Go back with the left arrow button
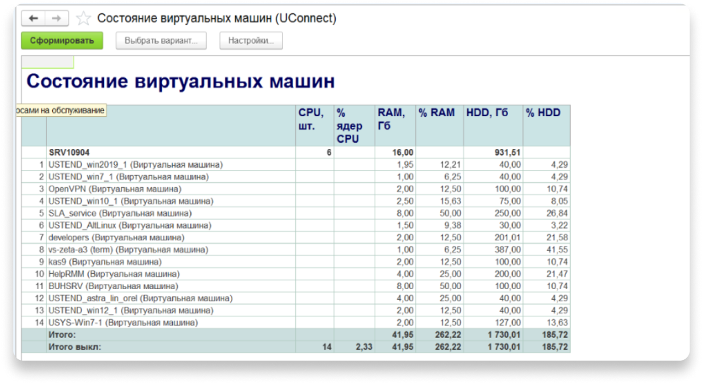Viewport: 703px width, 384px height. coord(33,19)
